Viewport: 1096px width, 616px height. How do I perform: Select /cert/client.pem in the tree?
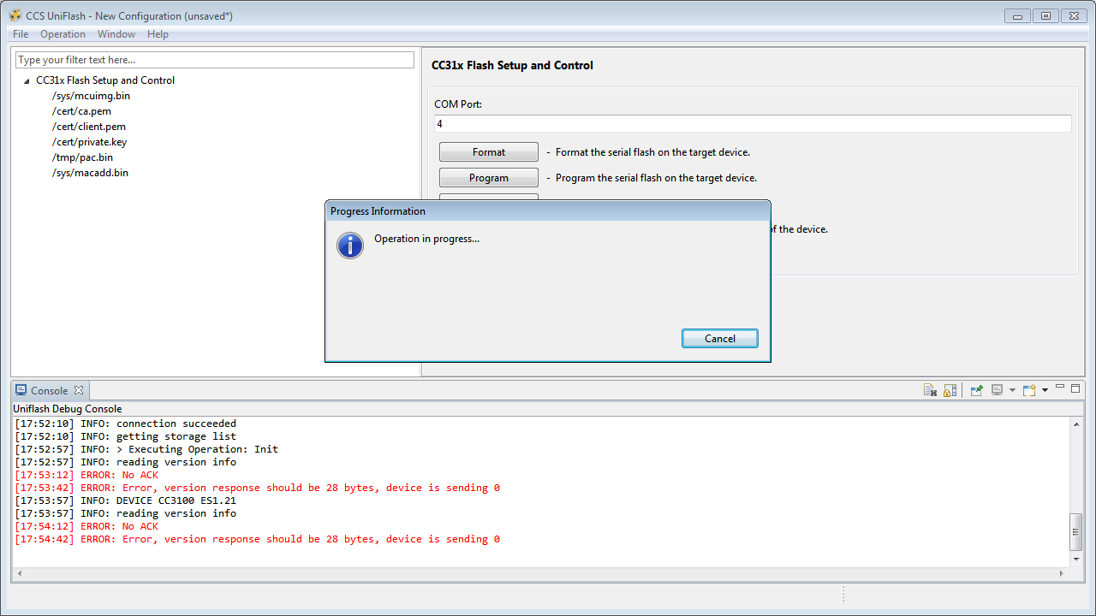89,127
